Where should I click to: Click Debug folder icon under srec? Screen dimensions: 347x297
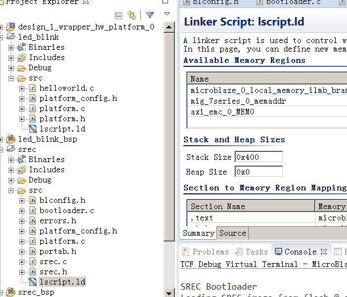point(22,180)
